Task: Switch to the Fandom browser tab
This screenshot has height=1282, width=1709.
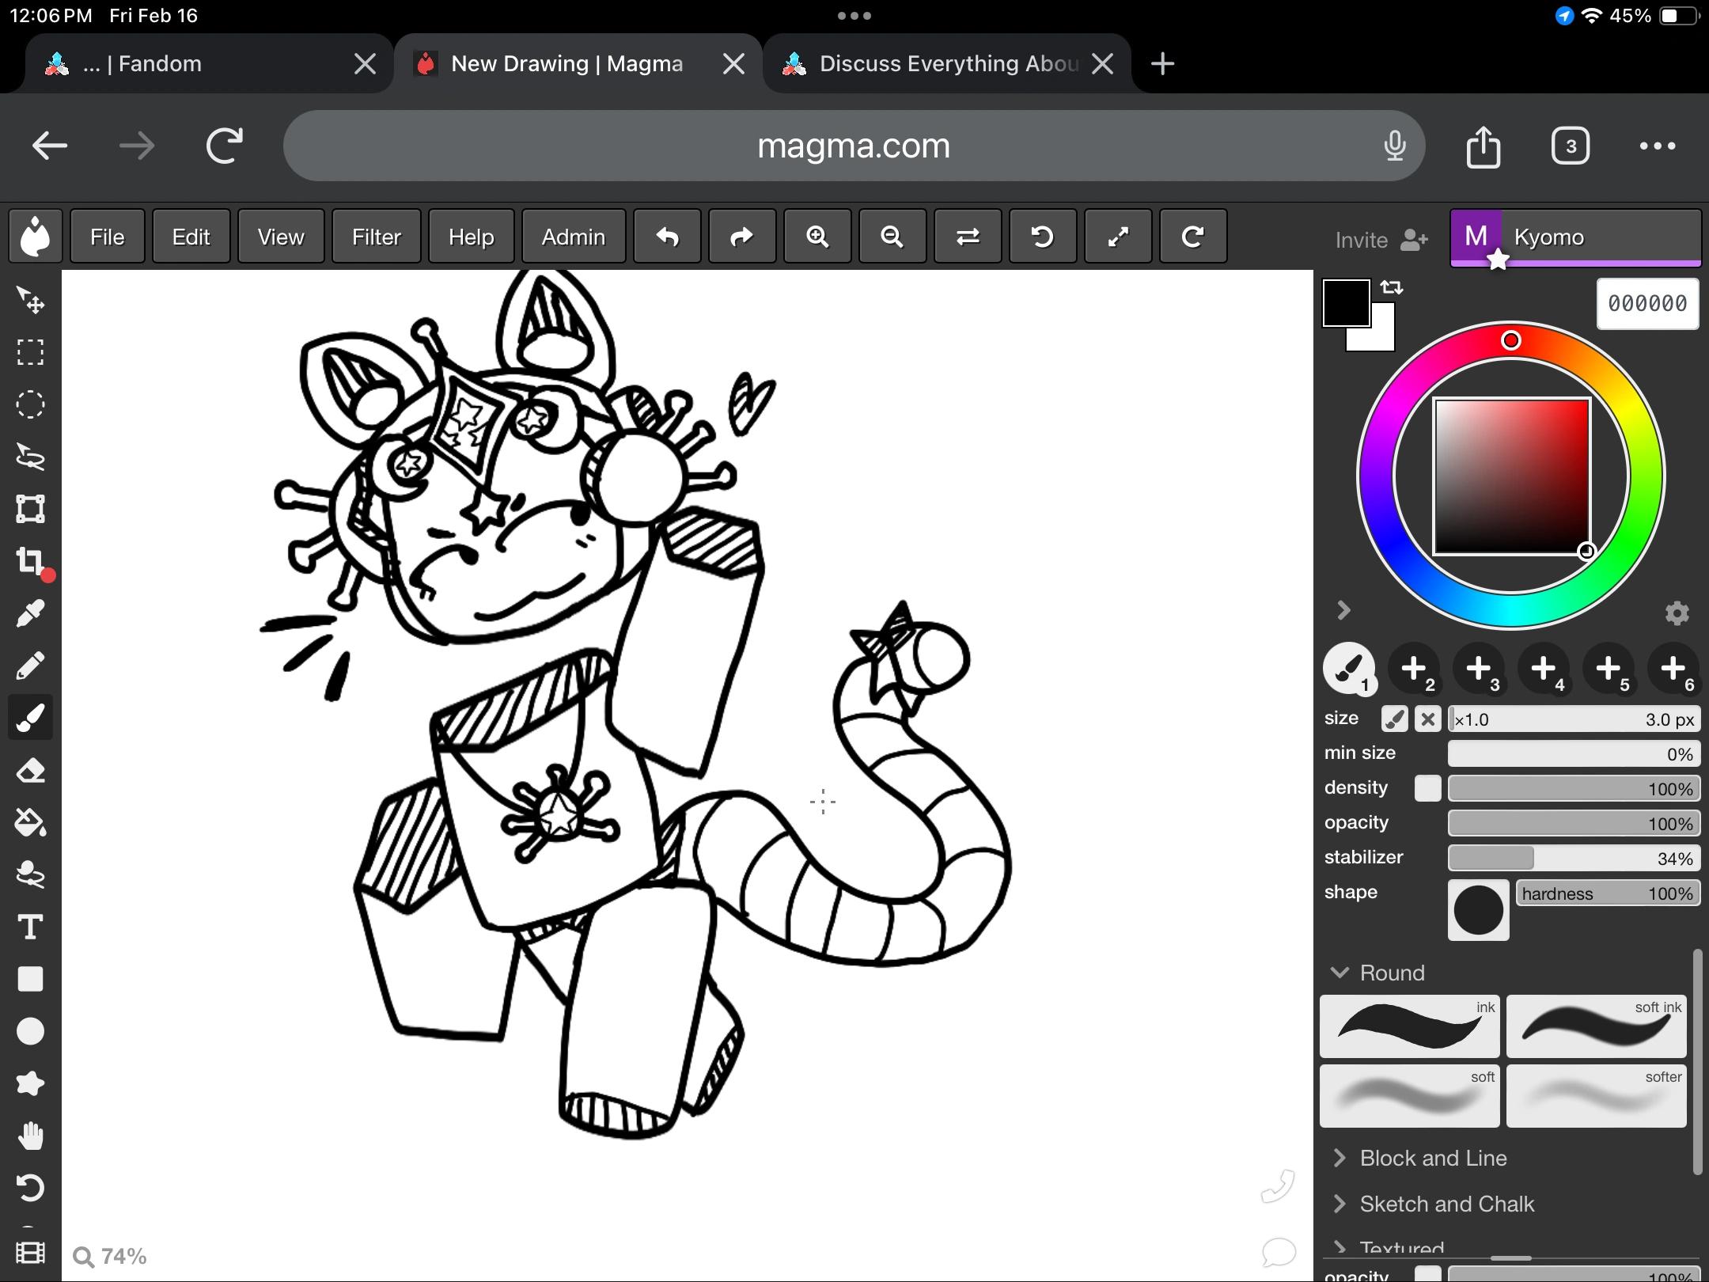Action: (x=158, y=63)
